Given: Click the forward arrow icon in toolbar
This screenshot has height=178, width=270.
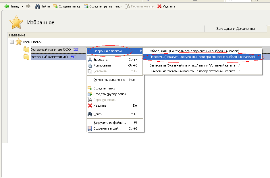Looking at the screenshot, I should click(28, 6).
